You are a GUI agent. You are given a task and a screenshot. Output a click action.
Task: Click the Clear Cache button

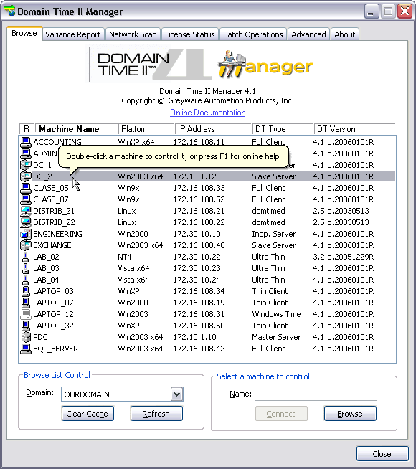pyautogui.click(x=88, y=414)
